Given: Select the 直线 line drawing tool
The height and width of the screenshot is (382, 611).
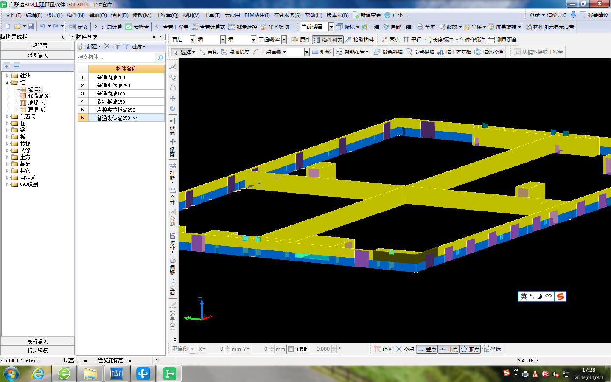Looking at the screenshot, I should pyautogui.click(x=209, y=52).
